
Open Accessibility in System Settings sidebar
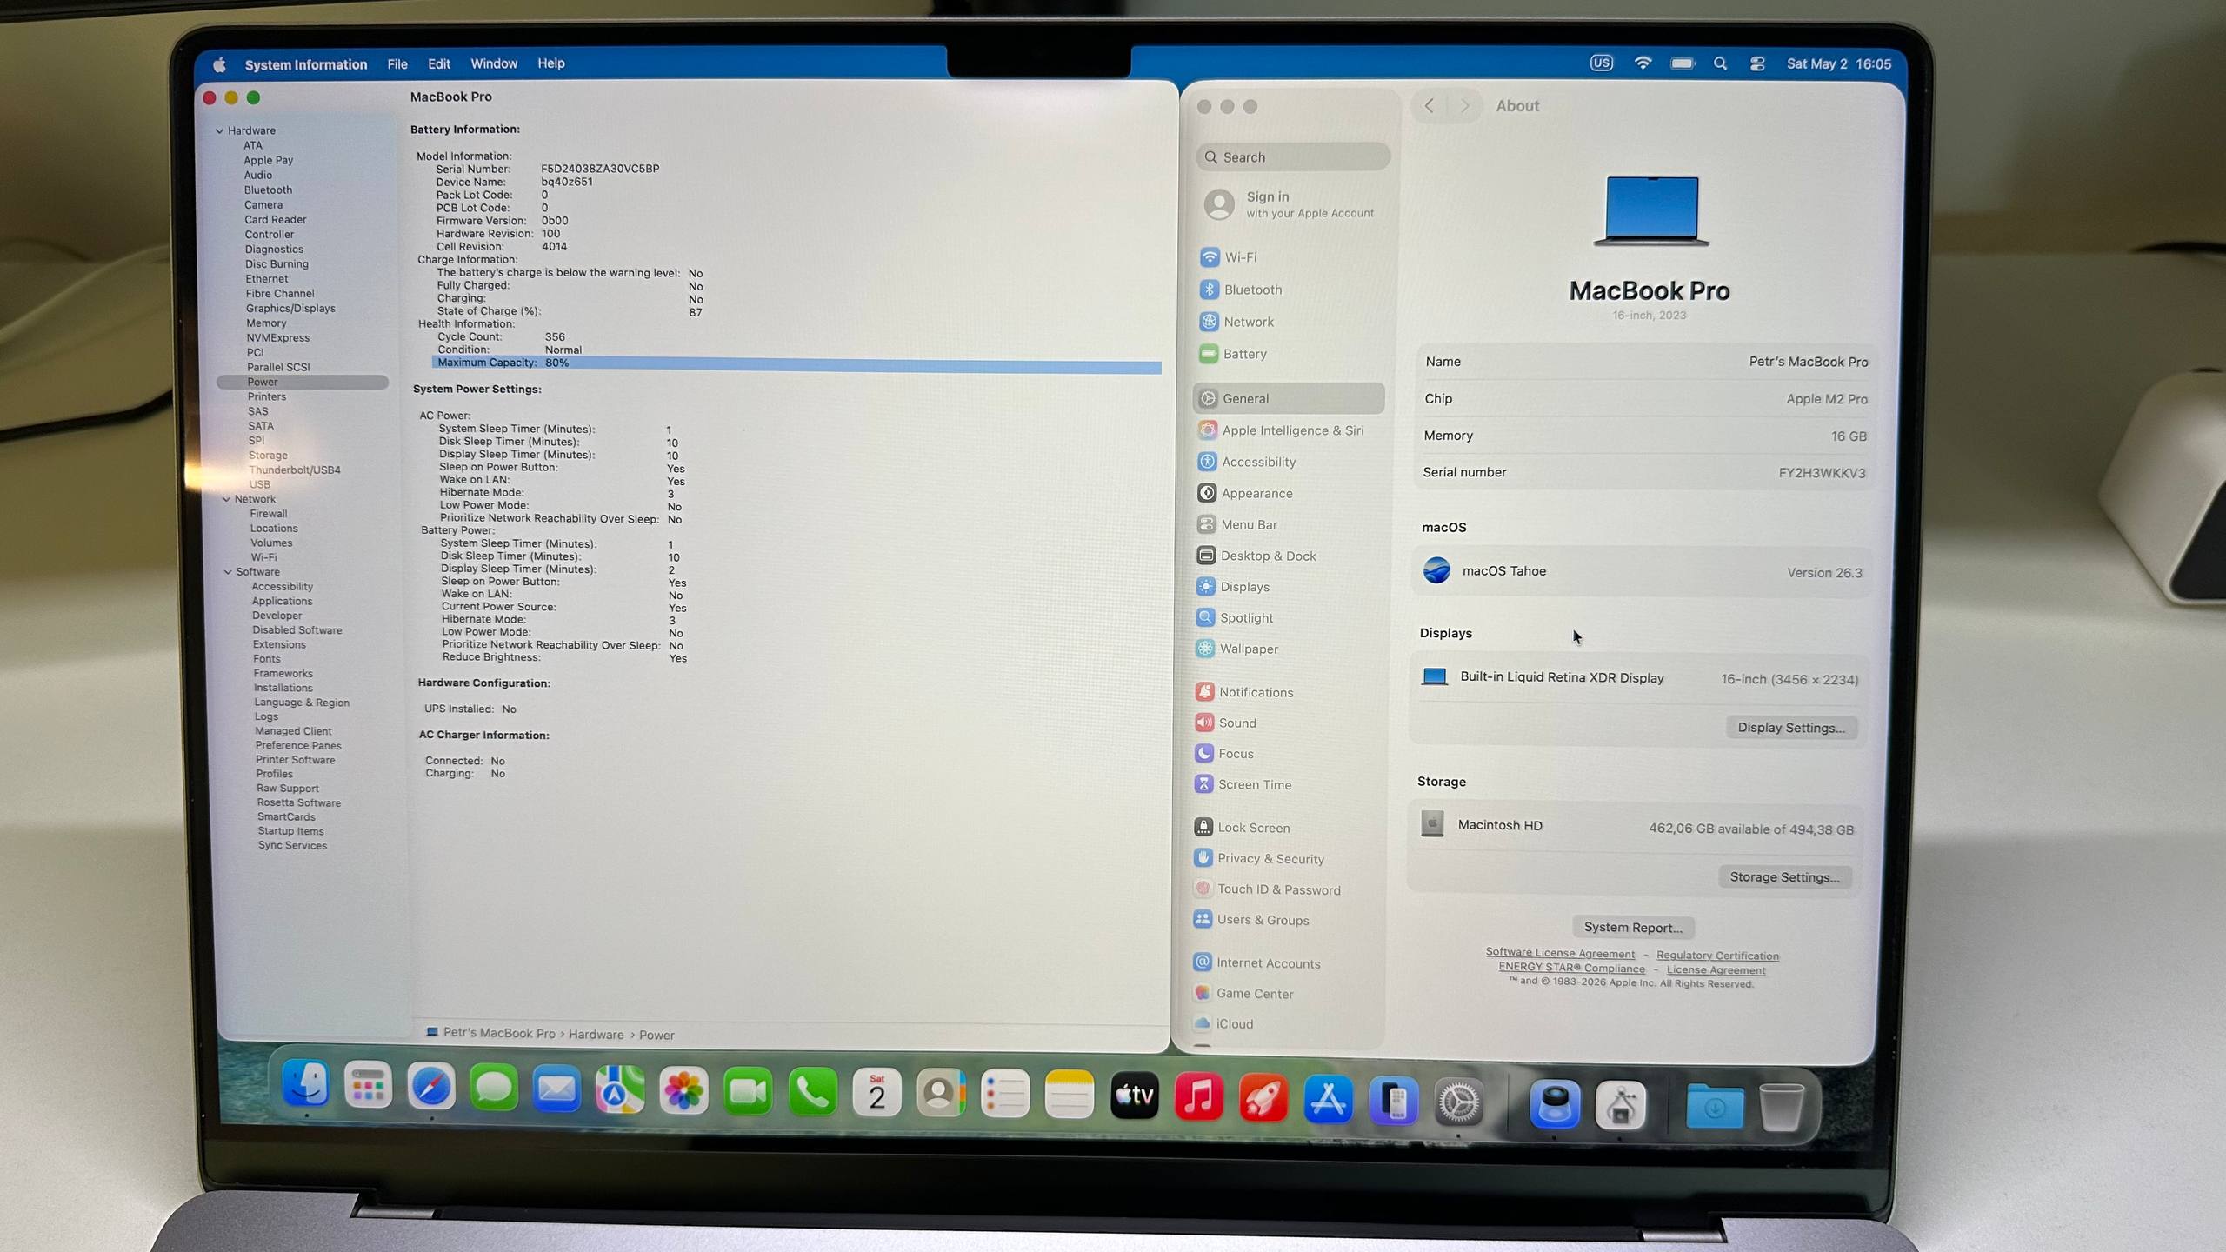[1247, 462]
